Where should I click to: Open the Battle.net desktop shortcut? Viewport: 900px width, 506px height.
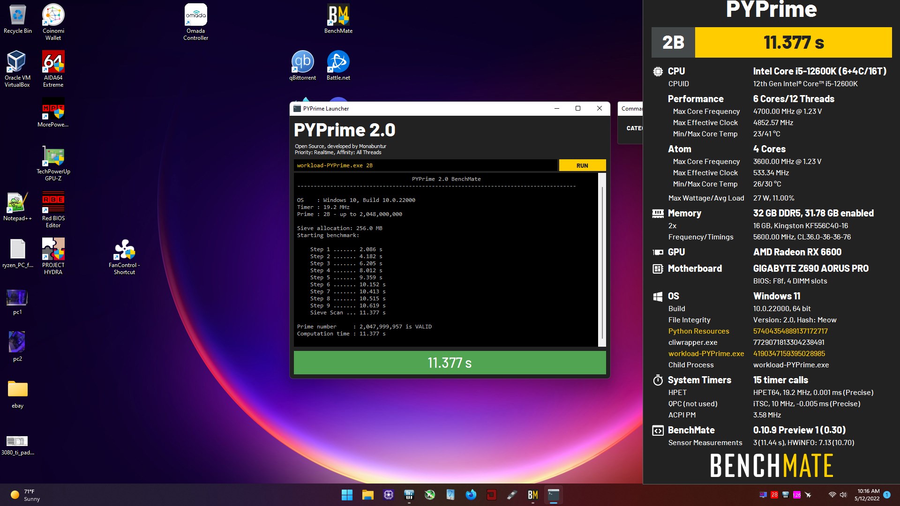click(338, 66)
